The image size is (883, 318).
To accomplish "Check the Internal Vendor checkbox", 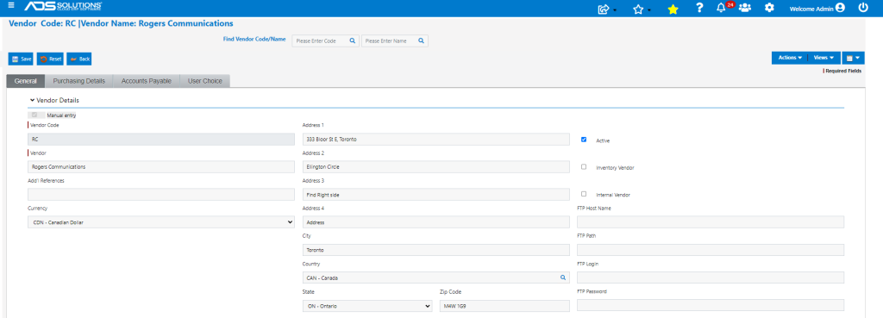I will (x=584, y=194).
